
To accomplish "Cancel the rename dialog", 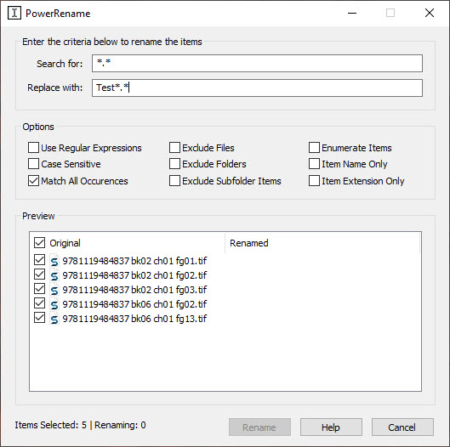I will coord(402,427).
